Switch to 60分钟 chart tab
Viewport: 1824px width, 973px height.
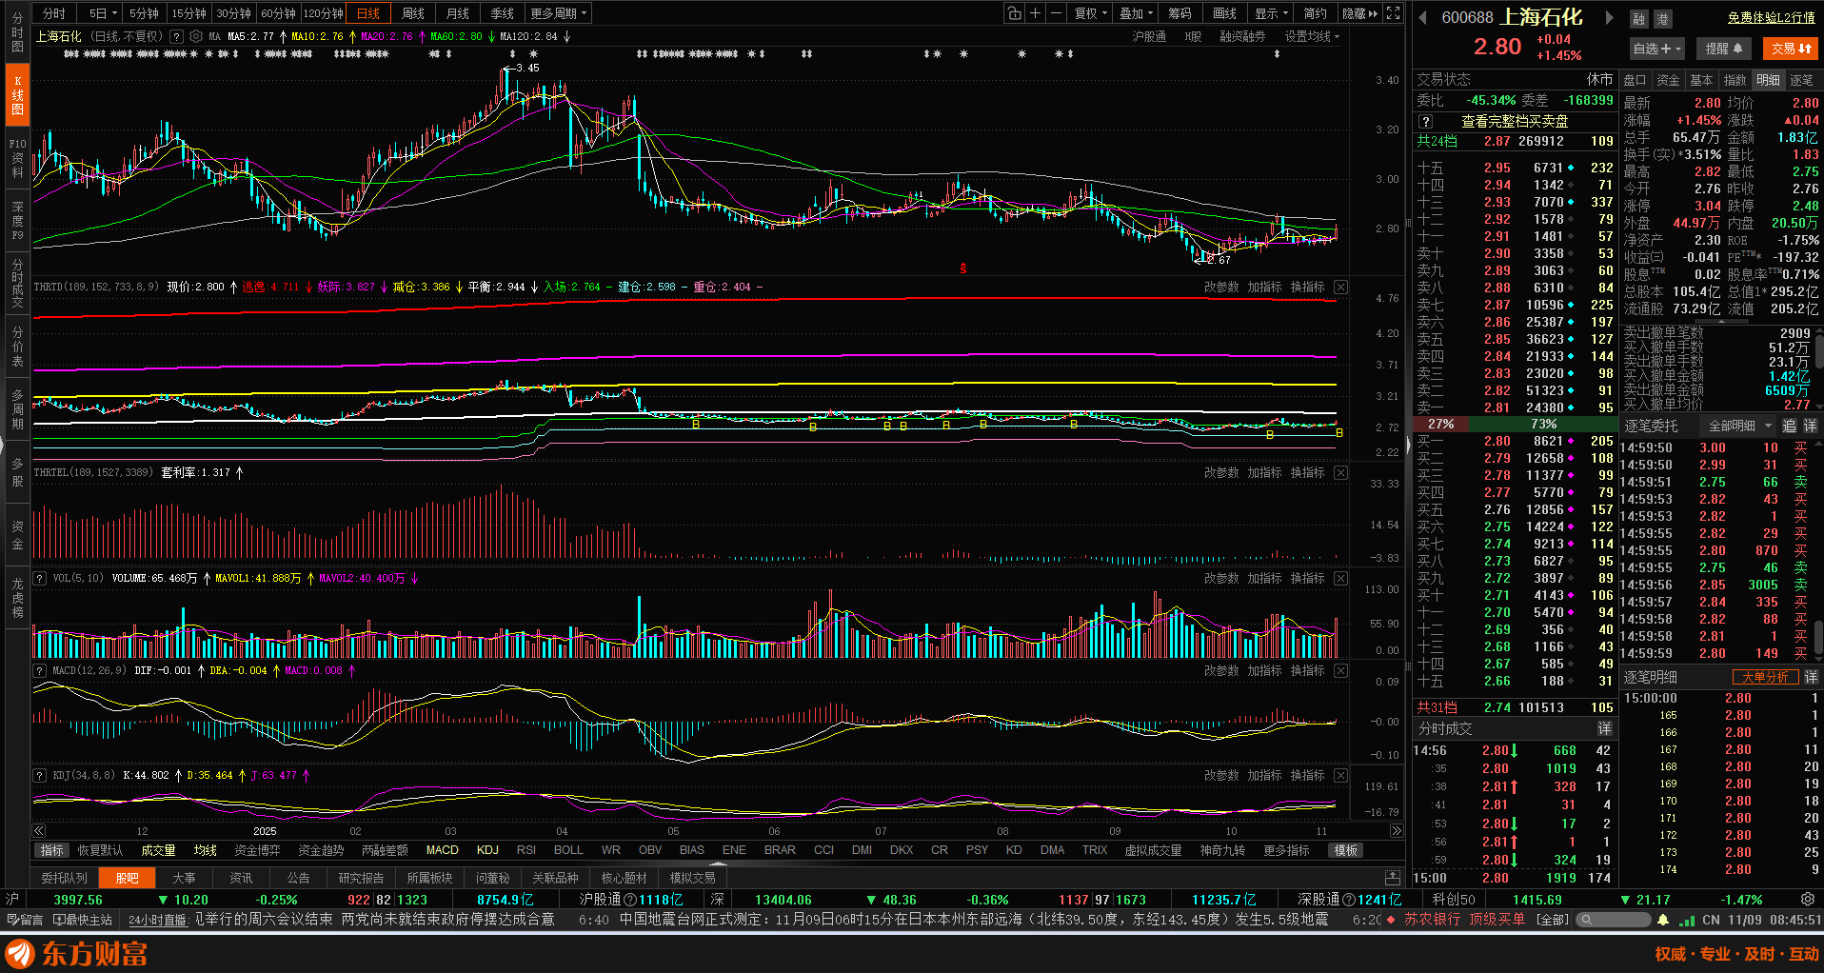pos(278,13)
